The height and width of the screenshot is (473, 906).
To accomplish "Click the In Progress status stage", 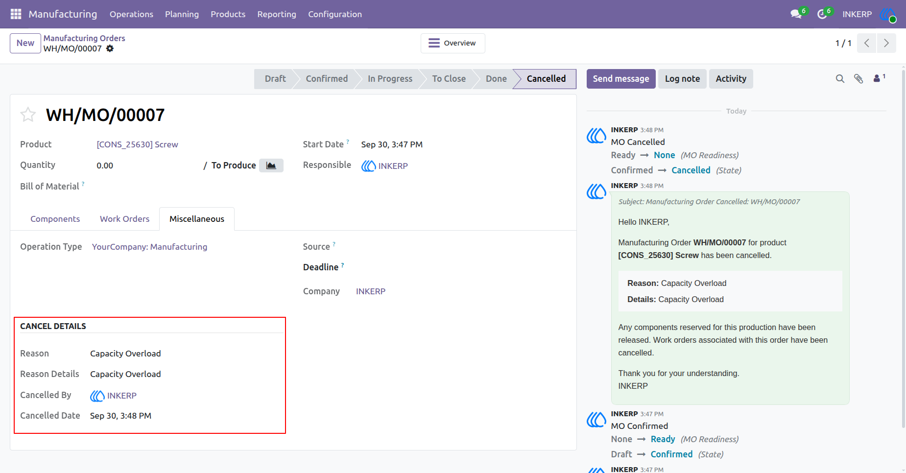I will [x=390, y=79].
